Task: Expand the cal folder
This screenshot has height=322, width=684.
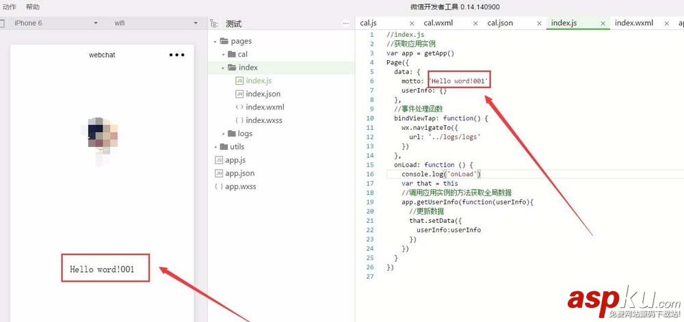Action: pos(224,55)
